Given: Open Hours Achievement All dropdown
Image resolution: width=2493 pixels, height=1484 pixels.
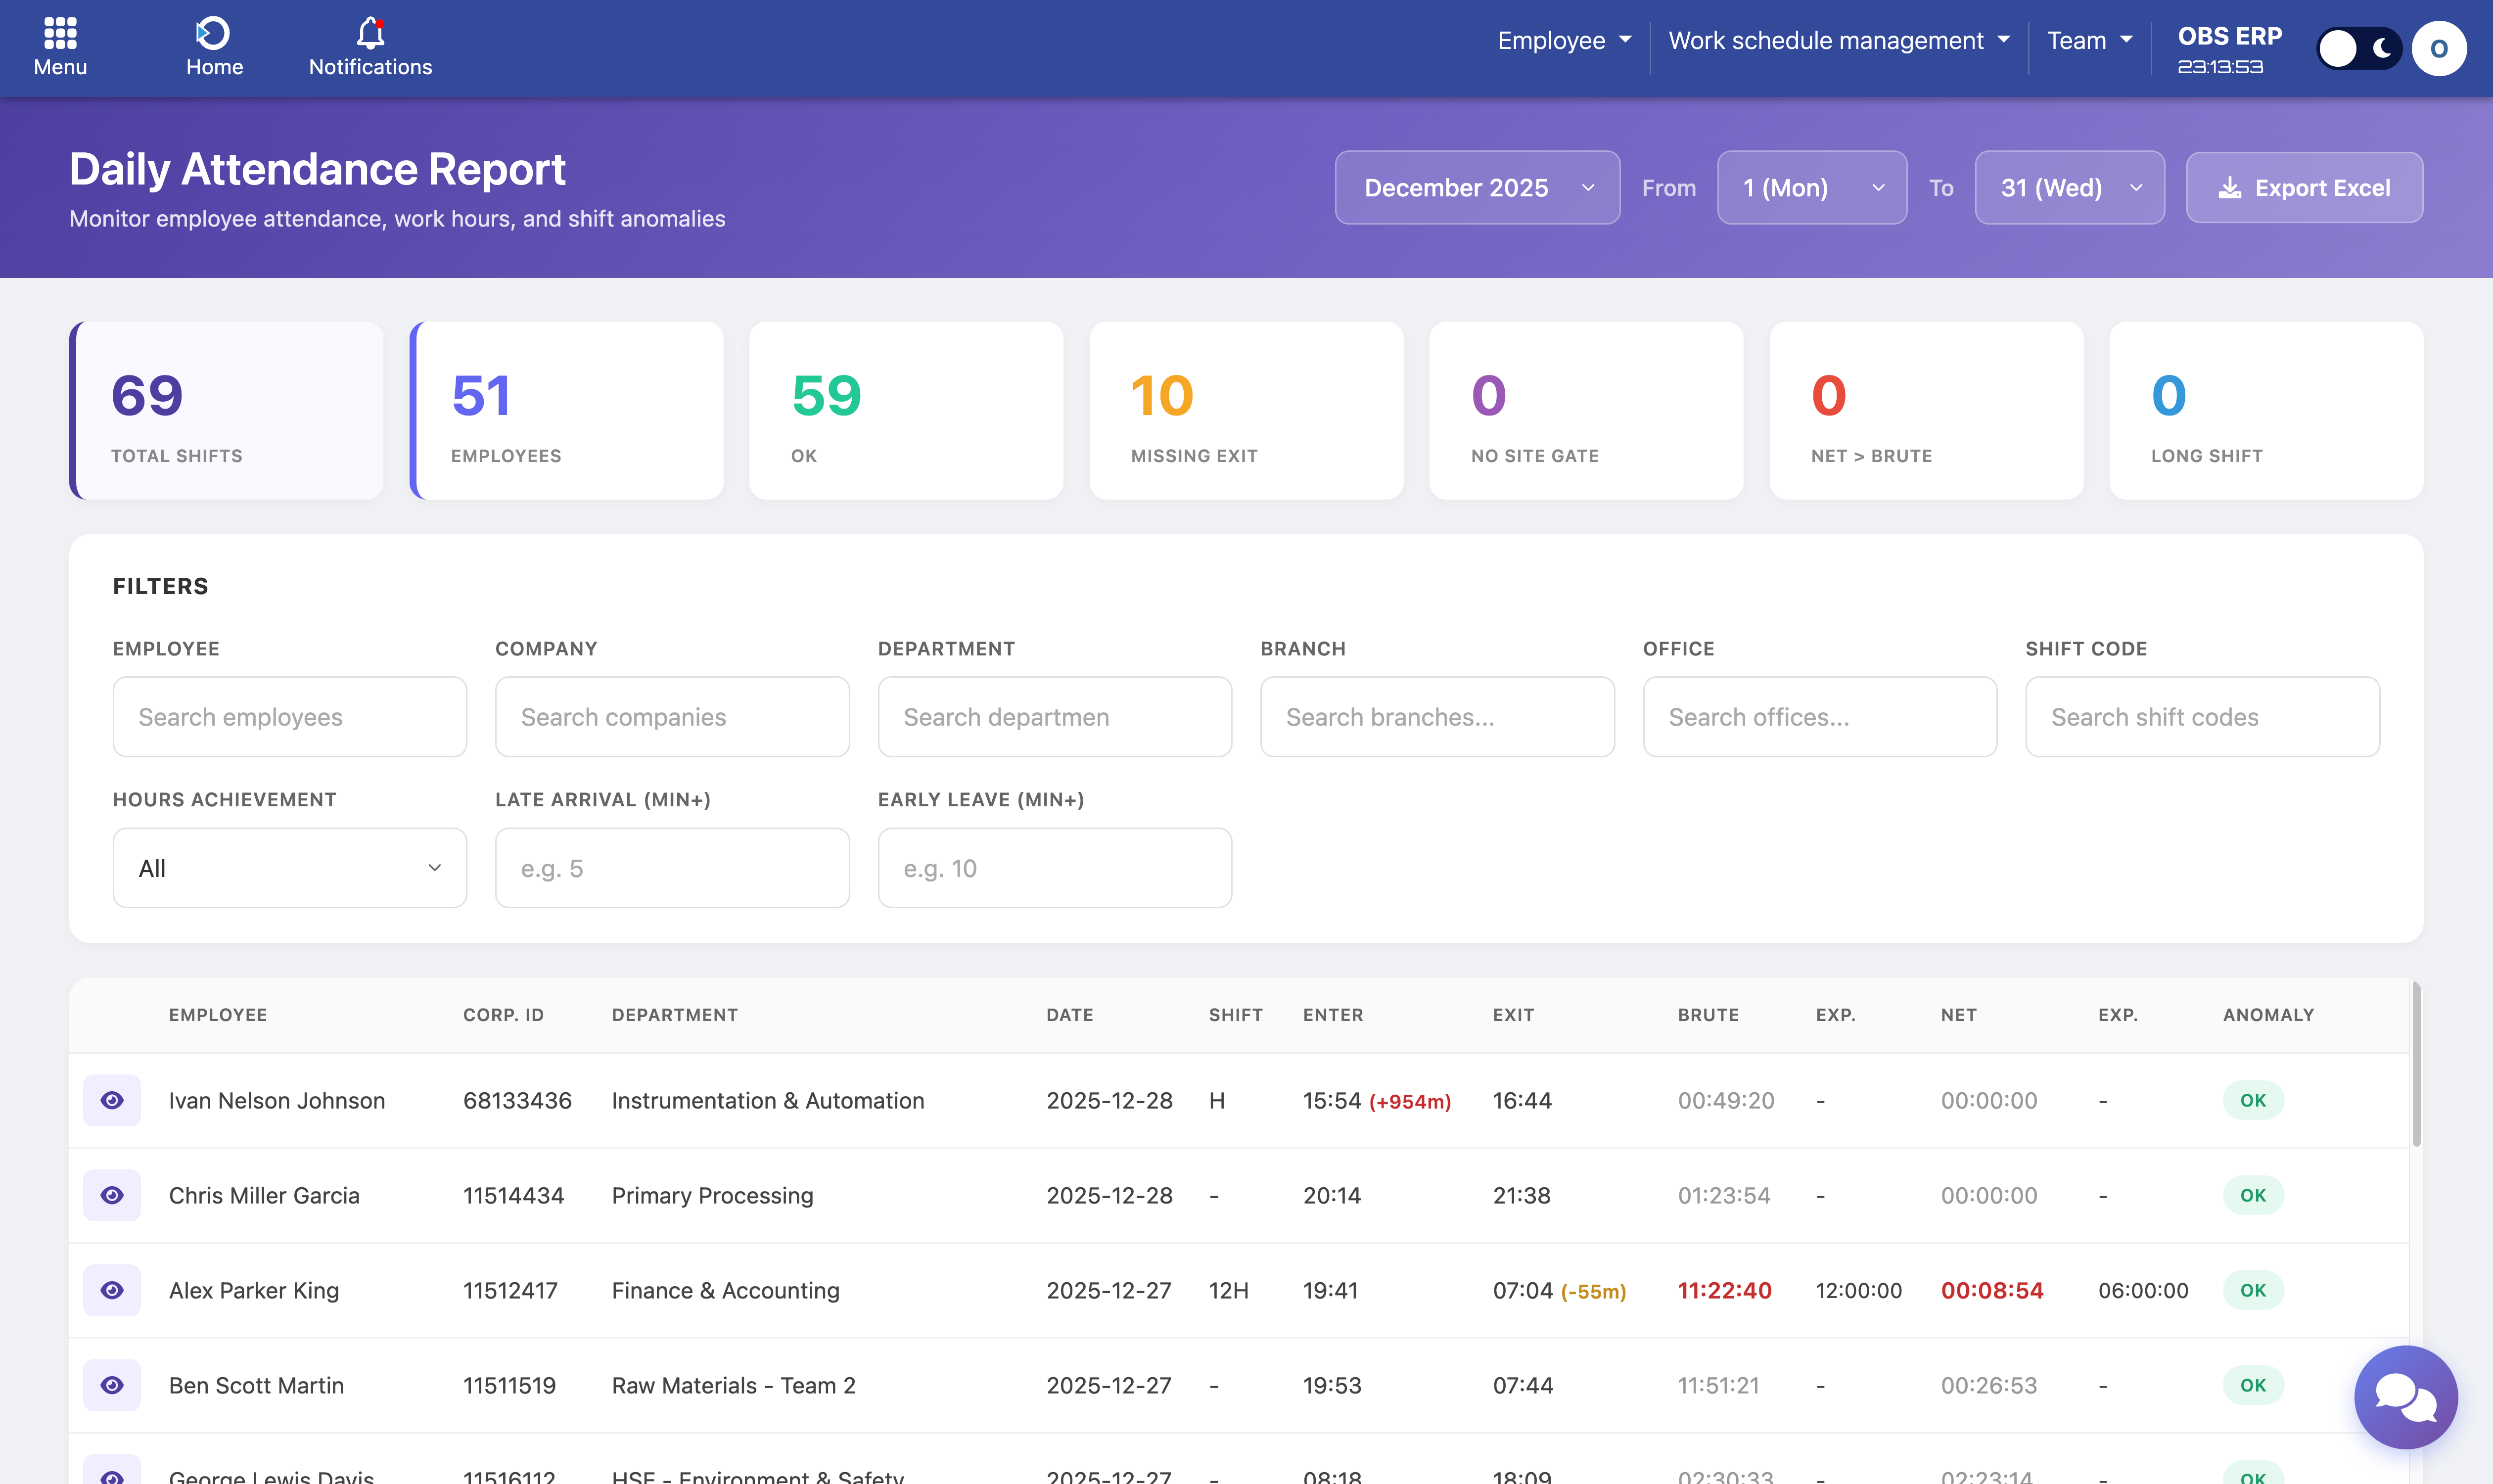Looking at the screenshot, I should pyautogui.click(x=289, y=868).
